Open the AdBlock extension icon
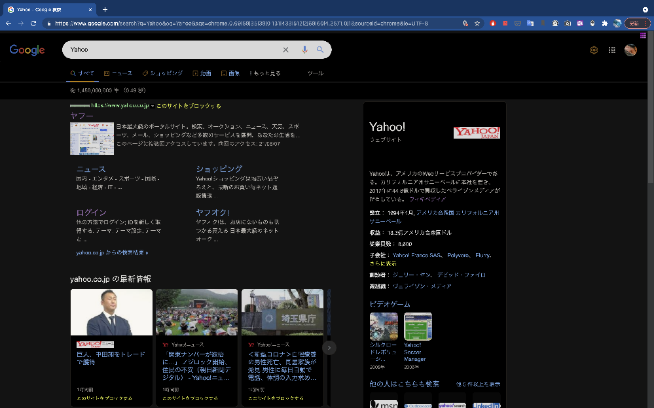The height and width of the screenshot is (408, 654). [x=492, y=24]
